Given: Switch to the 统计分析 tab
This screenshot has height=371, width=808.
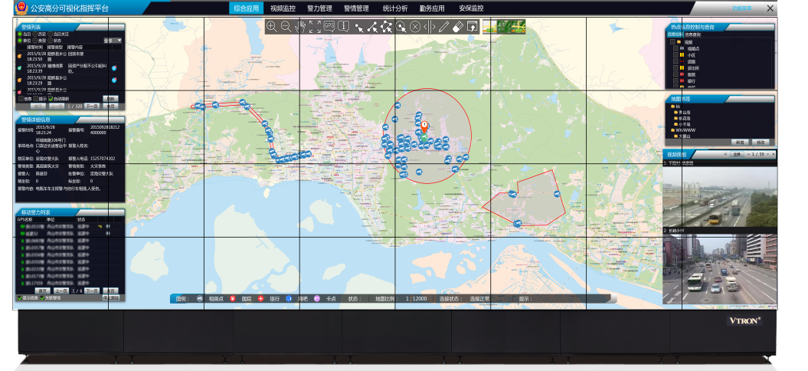Looking at the screenshot, I should coord(395,8).
